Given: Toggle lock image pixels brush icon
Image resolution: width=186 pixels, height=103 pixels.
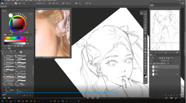Looking at the screenshot, I should 156,63.
